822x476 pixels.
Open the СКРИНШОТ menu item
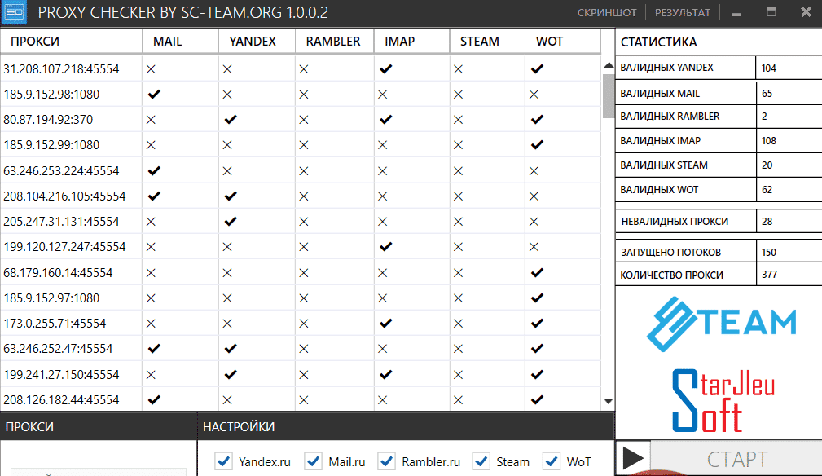pos(607,12)
